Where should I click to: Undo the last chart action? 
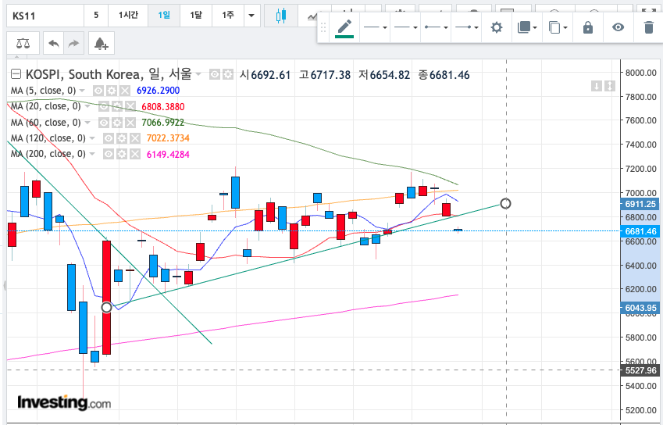(x=54, y=43)
